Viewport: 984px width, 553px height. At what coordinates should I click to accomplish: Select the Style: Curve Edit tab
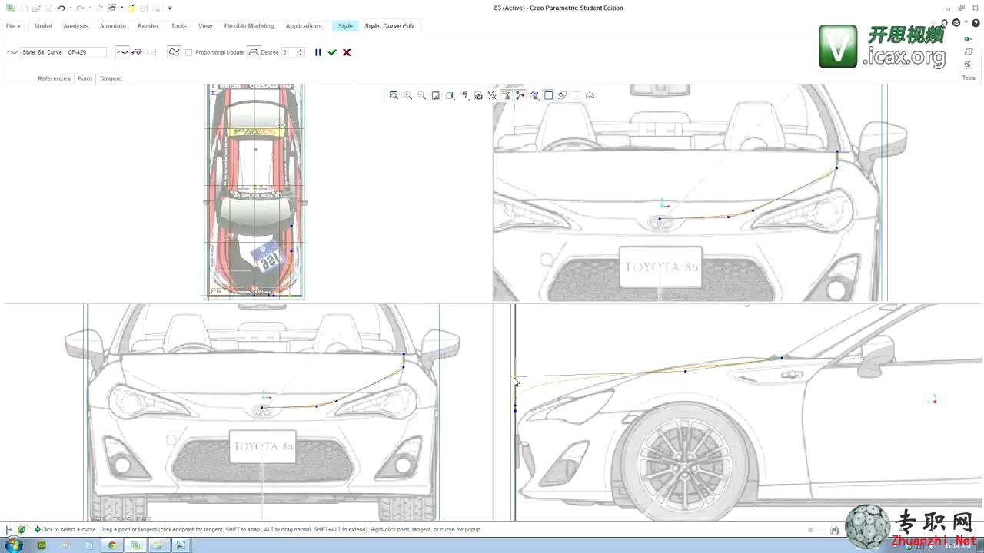click(x=389, y=26)
